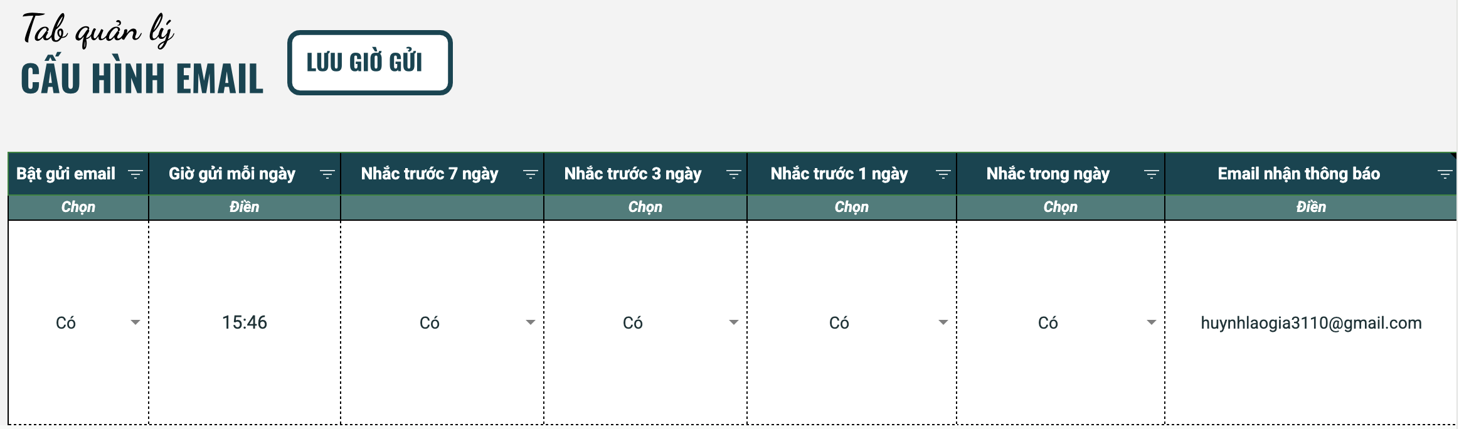Click the Chọn hint under Nhắc trong ngày
This screenshot has height=429, width=1464.
pos(1060,207)
